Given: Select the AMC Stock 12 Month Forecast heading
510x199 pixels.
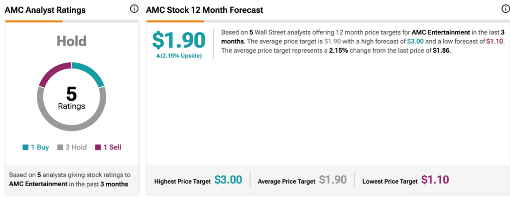Looking at the screenshot, I should pyautogui.click(x=205, y=10).
